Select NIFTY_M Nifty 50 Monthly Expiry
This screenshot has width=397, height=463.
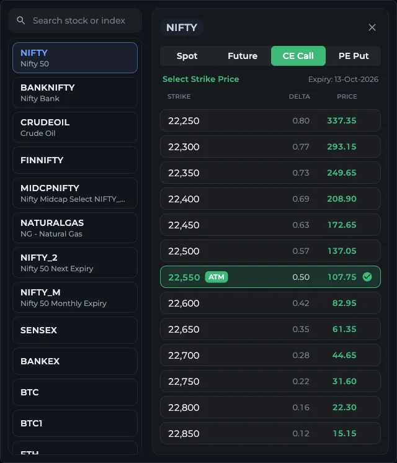click(75, 297)
